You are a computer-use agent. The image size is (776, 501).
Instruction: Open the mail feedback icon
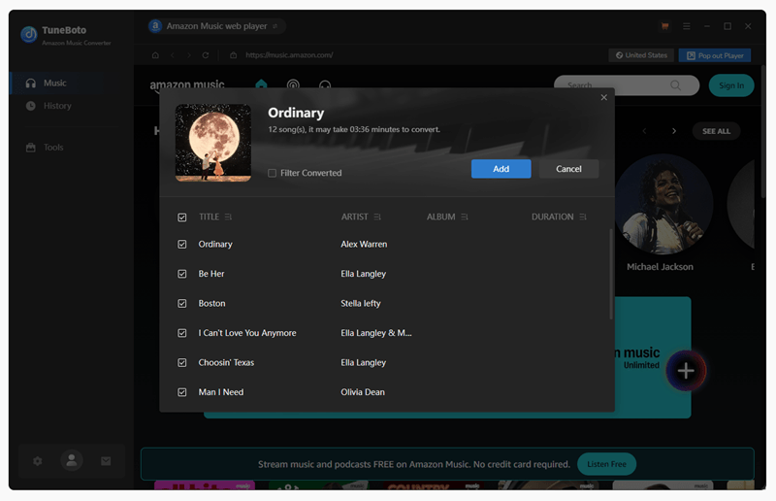click(x=106, y=461)
